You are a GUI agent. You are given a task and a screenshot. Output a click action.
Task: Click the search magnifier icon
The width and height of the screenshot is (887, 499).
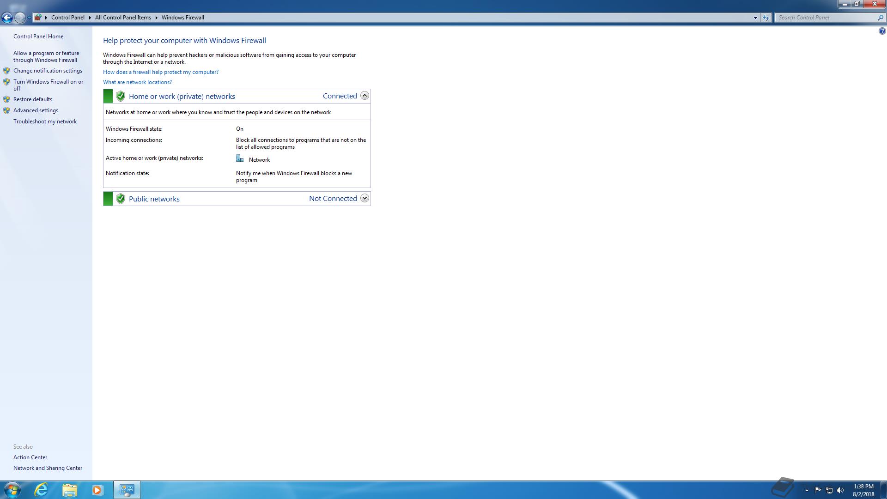tap(880, 18)
